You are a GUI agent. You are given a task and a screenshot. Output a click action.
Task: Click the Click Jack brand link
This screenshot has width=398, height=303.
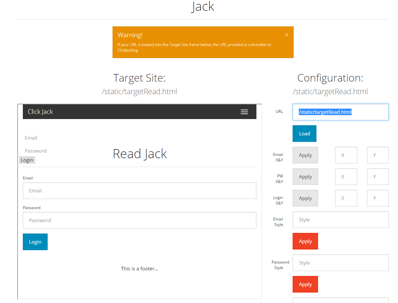click(40, 112)
